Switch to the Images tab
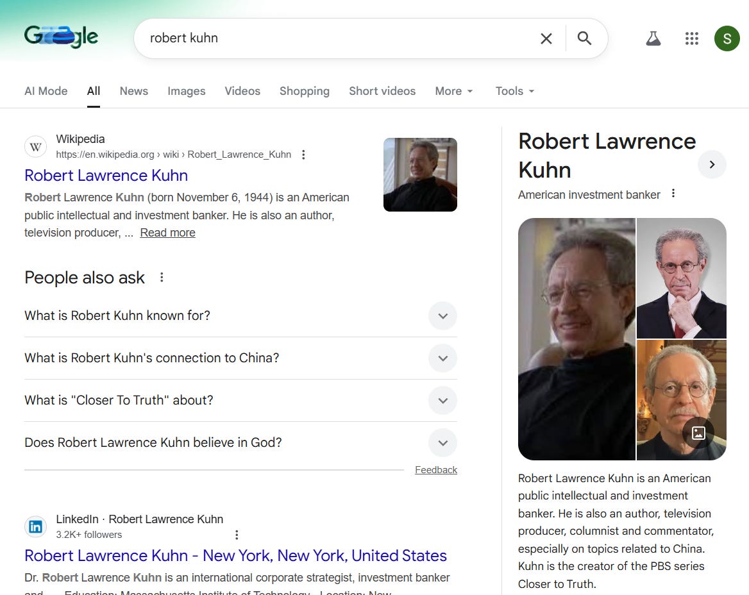 coord(187,91)
